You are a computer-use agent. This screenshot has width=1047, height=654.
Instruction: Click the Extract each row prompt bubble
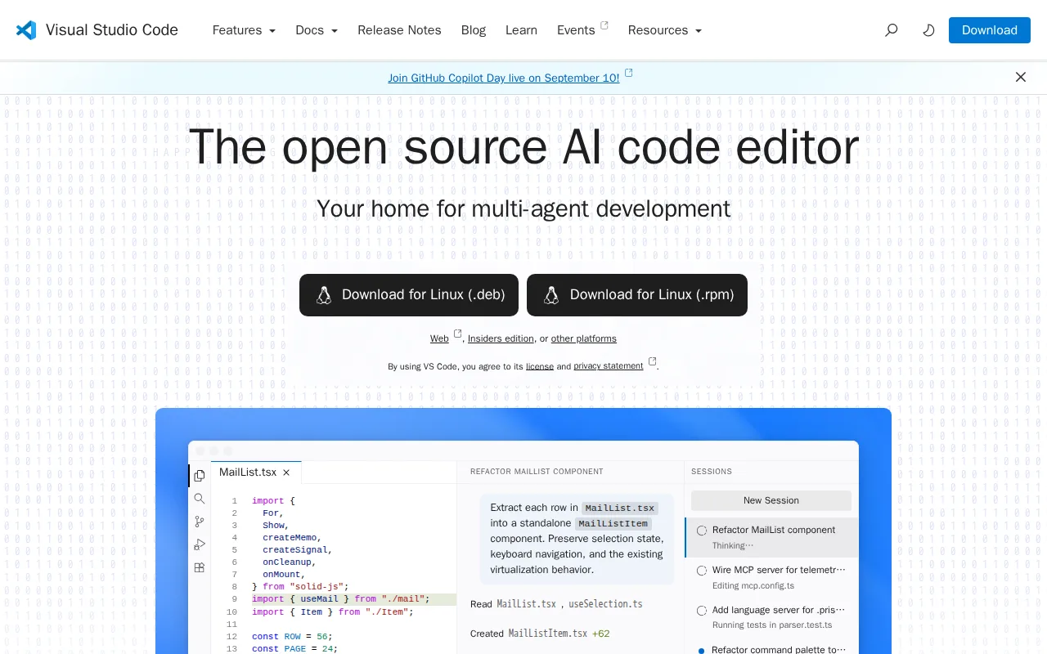[x=577, y=539]
